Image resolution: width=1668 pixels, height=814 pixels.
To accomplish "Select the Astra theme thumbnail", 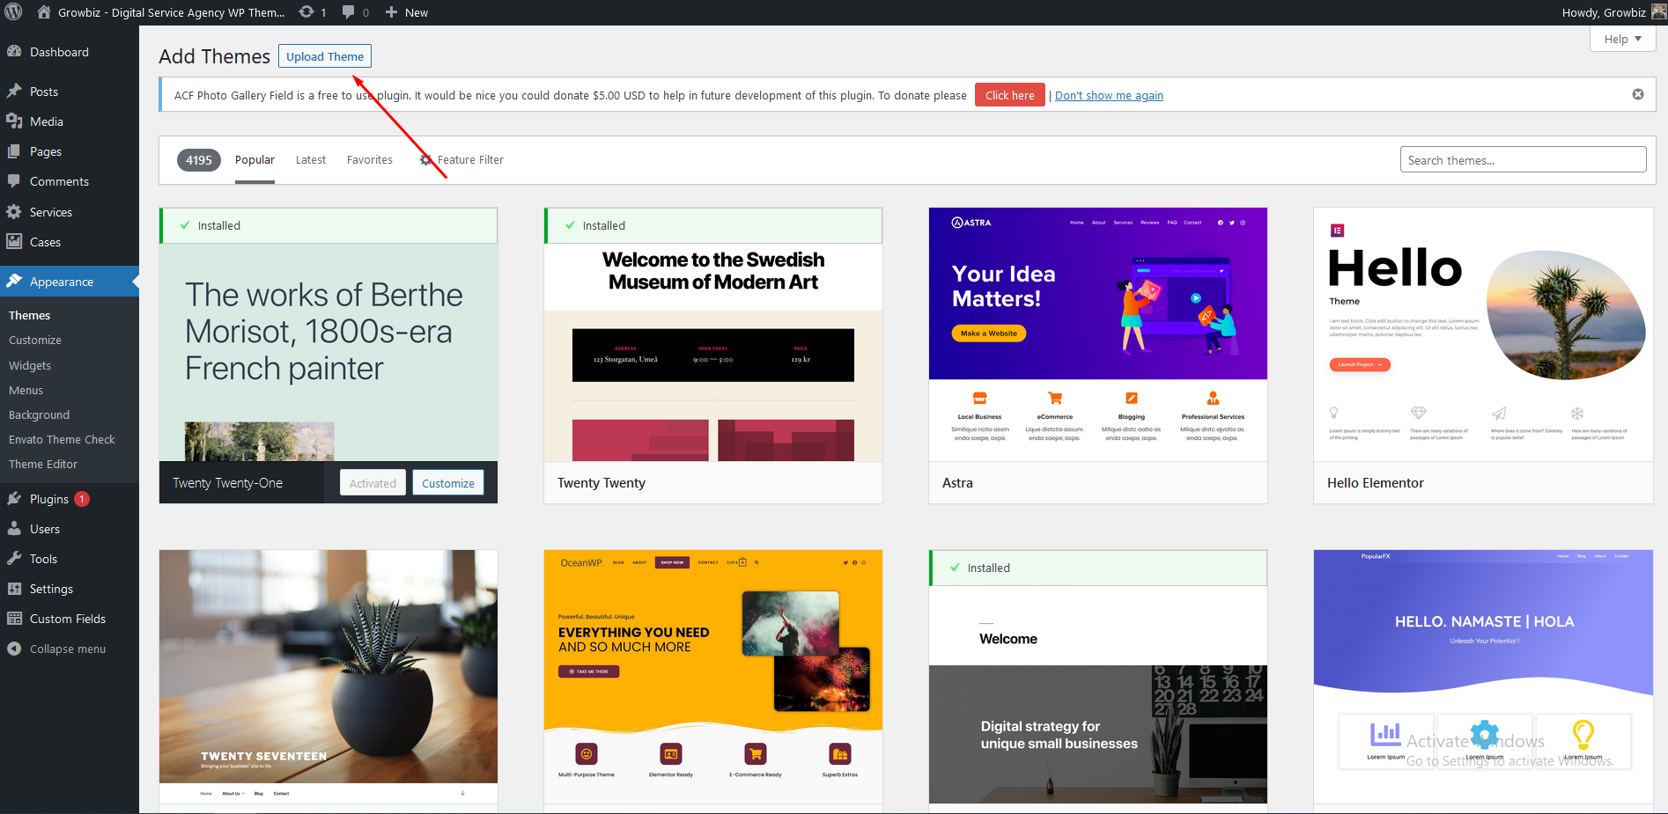I will coord(1098,334).
